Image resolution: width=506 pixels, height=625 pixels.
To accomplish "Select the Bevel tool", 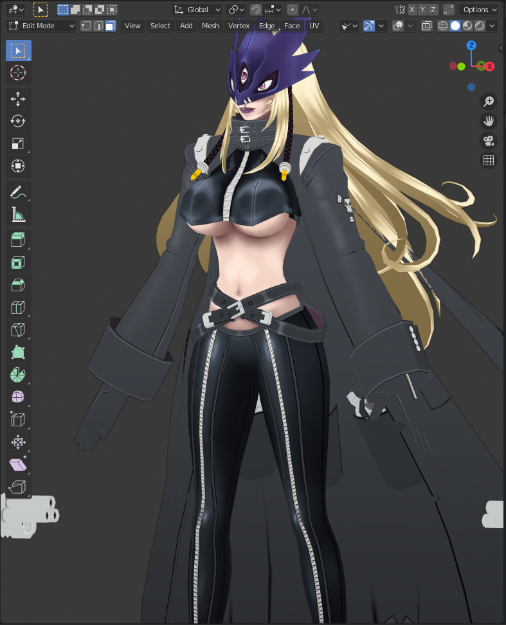I will (x=19, y=285).
